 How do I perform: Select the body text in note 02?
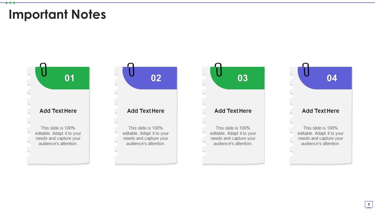[146, 136]
